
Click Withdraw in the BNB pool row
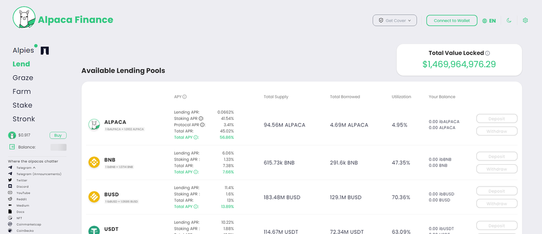pos(496,169)
